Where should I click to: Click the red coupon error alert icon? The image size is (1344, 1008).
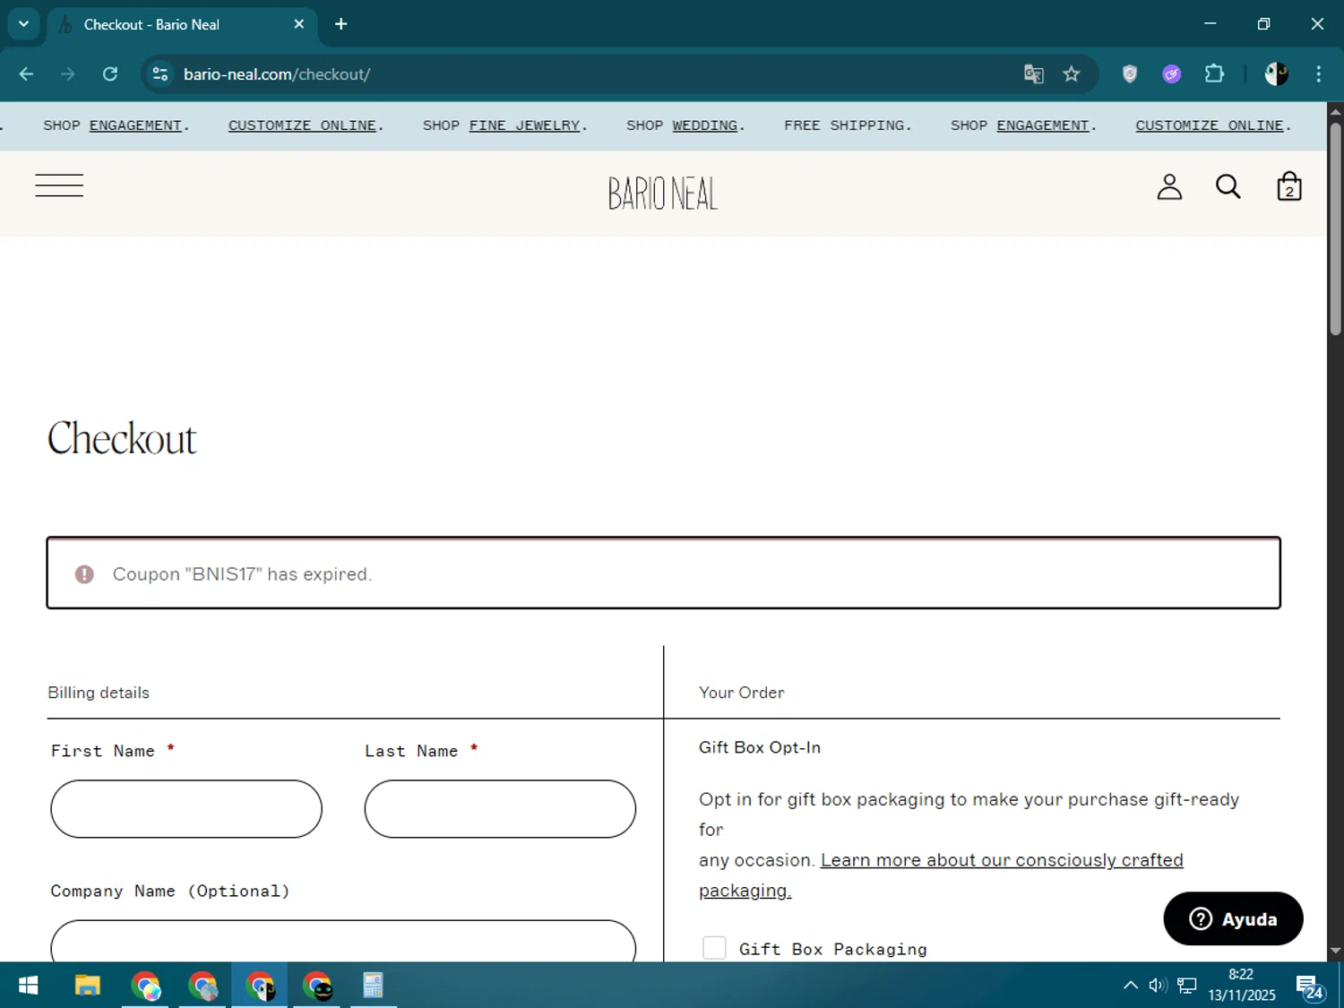[84, 574]
